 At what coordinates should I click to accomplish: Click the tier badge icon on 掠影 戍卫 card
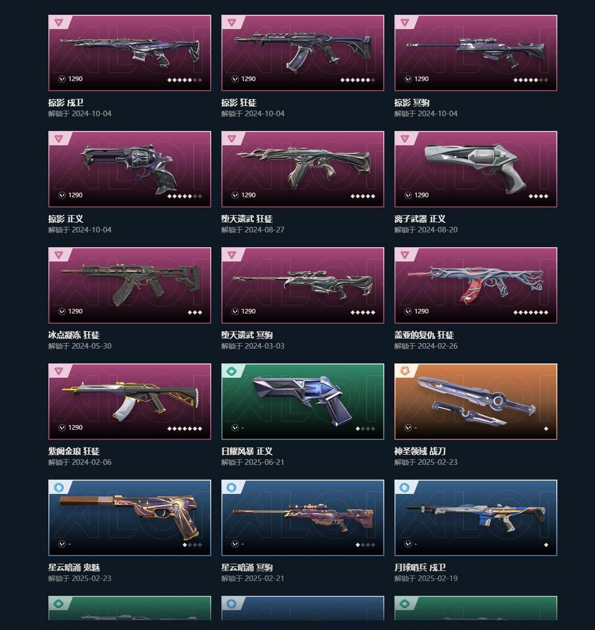coord(59,23)
